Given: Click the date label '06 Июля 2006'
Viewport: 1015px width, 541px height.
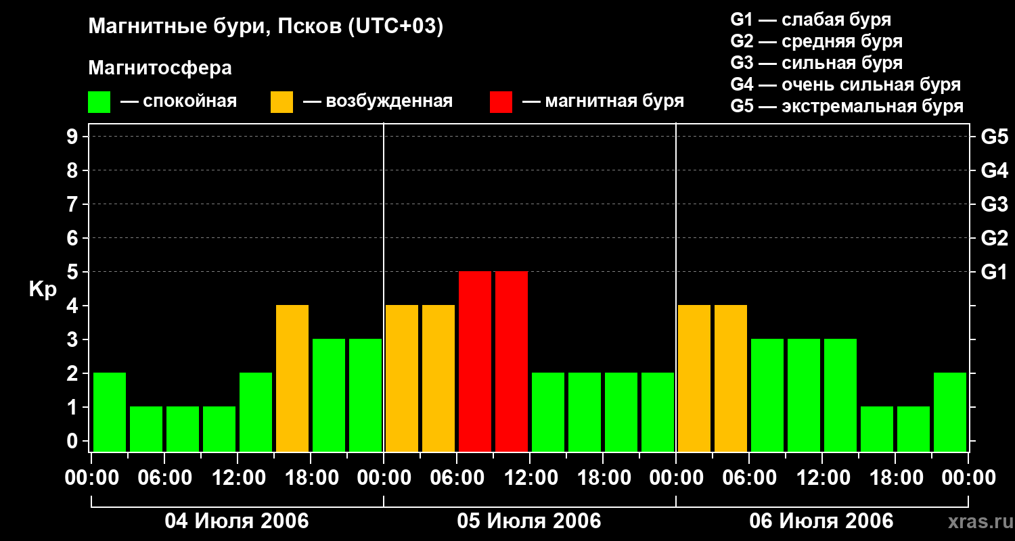Looking at the screenshot, I should pyautogui.click(x=821, y=521).
